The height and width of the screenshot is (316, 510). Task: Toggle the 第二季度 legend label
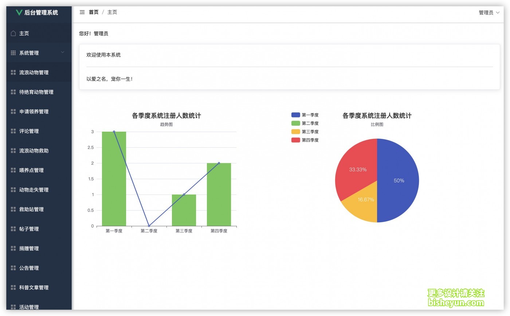click(310, 123)
